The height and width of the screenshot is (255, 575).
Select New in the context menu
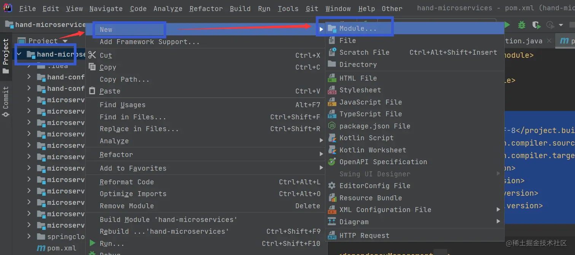(205, 30)
